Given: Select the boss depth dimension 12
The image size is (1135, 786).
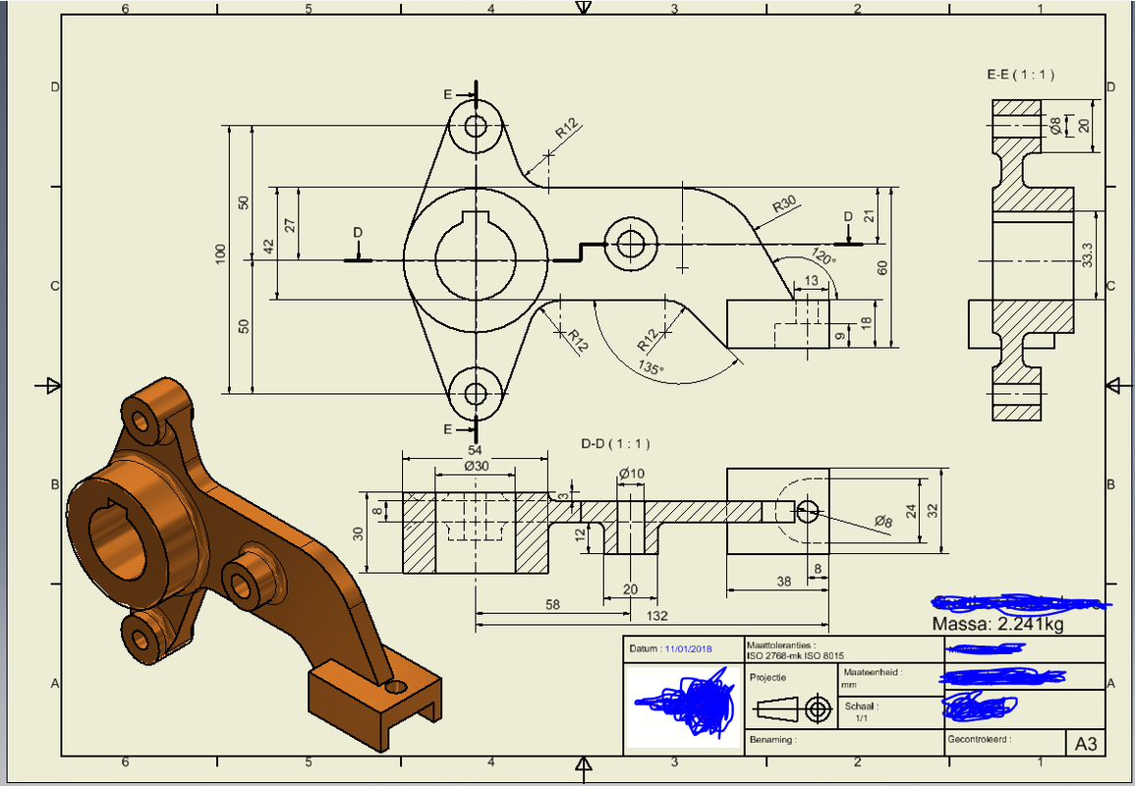Looking at the screenshot, I should pos(580,534).
